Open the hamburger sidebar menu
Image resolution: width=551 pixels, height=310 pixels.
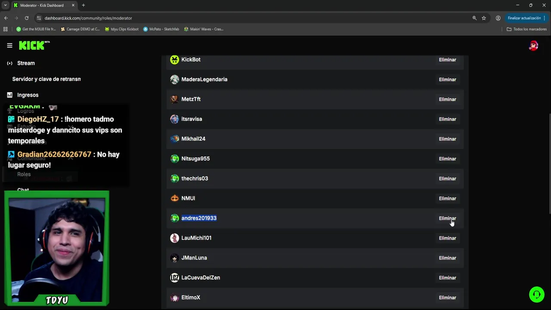[x=9, y=45]
